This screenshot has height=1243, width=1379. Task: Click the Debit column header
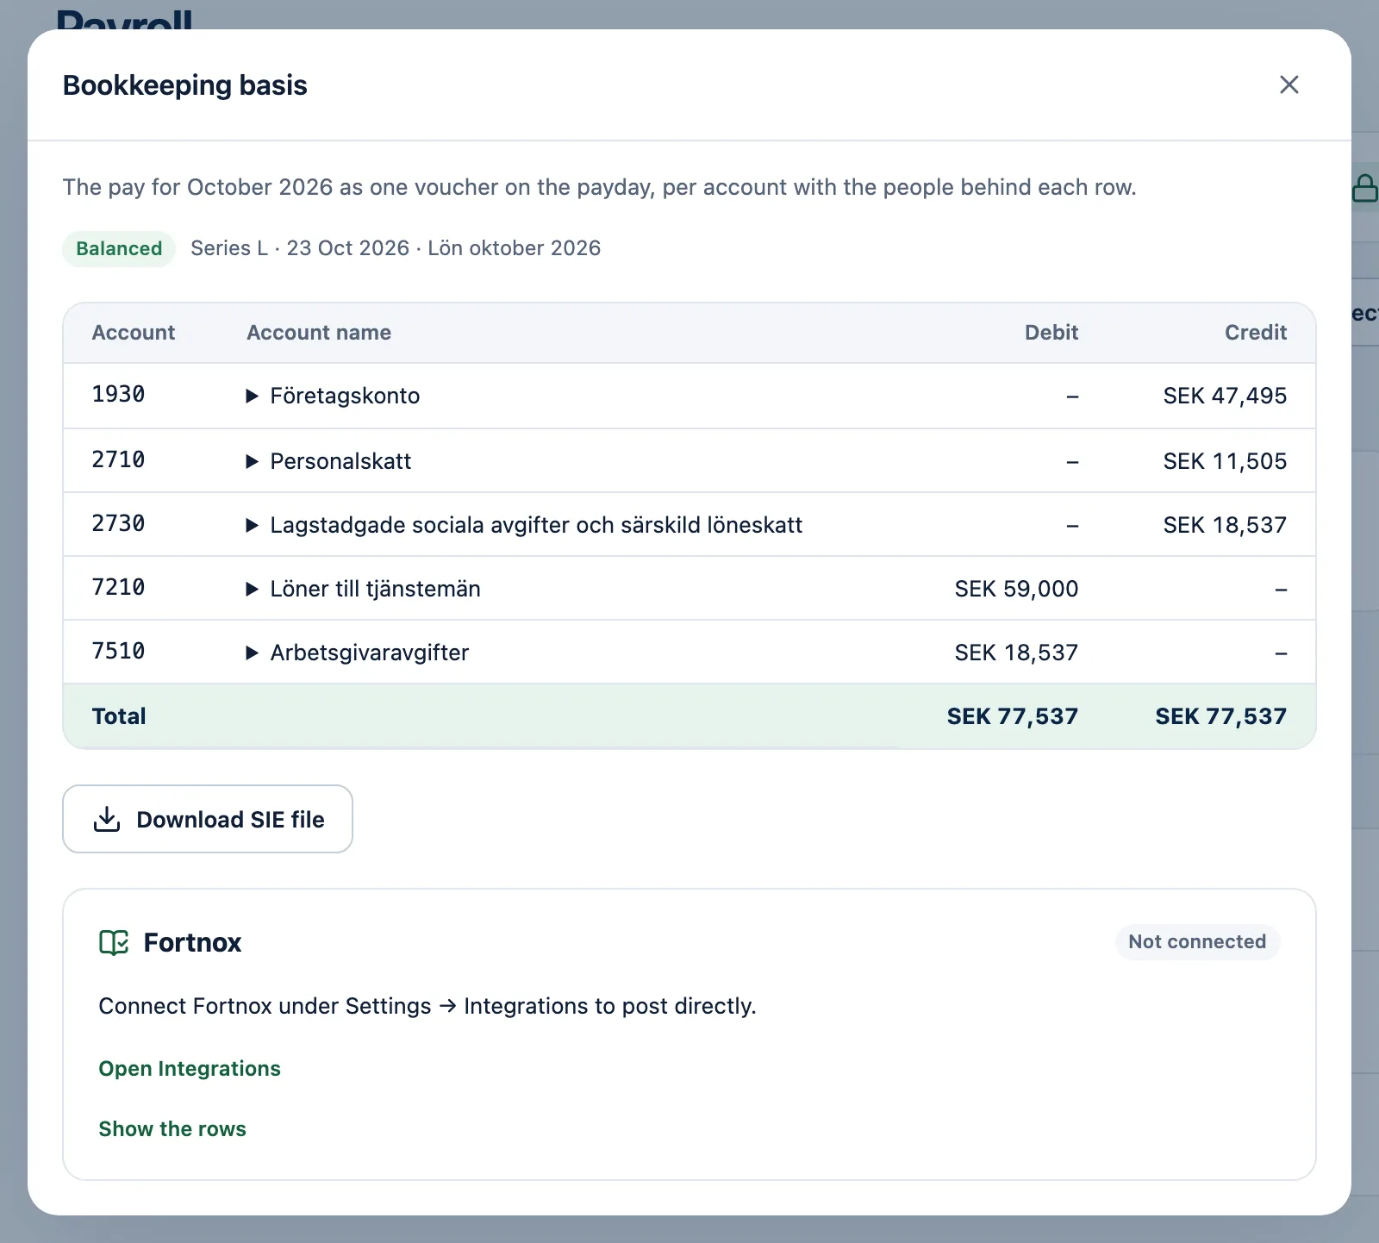click(x=1051, y=333)
